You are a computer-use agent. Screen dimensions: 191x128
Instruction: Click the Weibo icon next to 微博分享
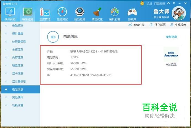130,25
